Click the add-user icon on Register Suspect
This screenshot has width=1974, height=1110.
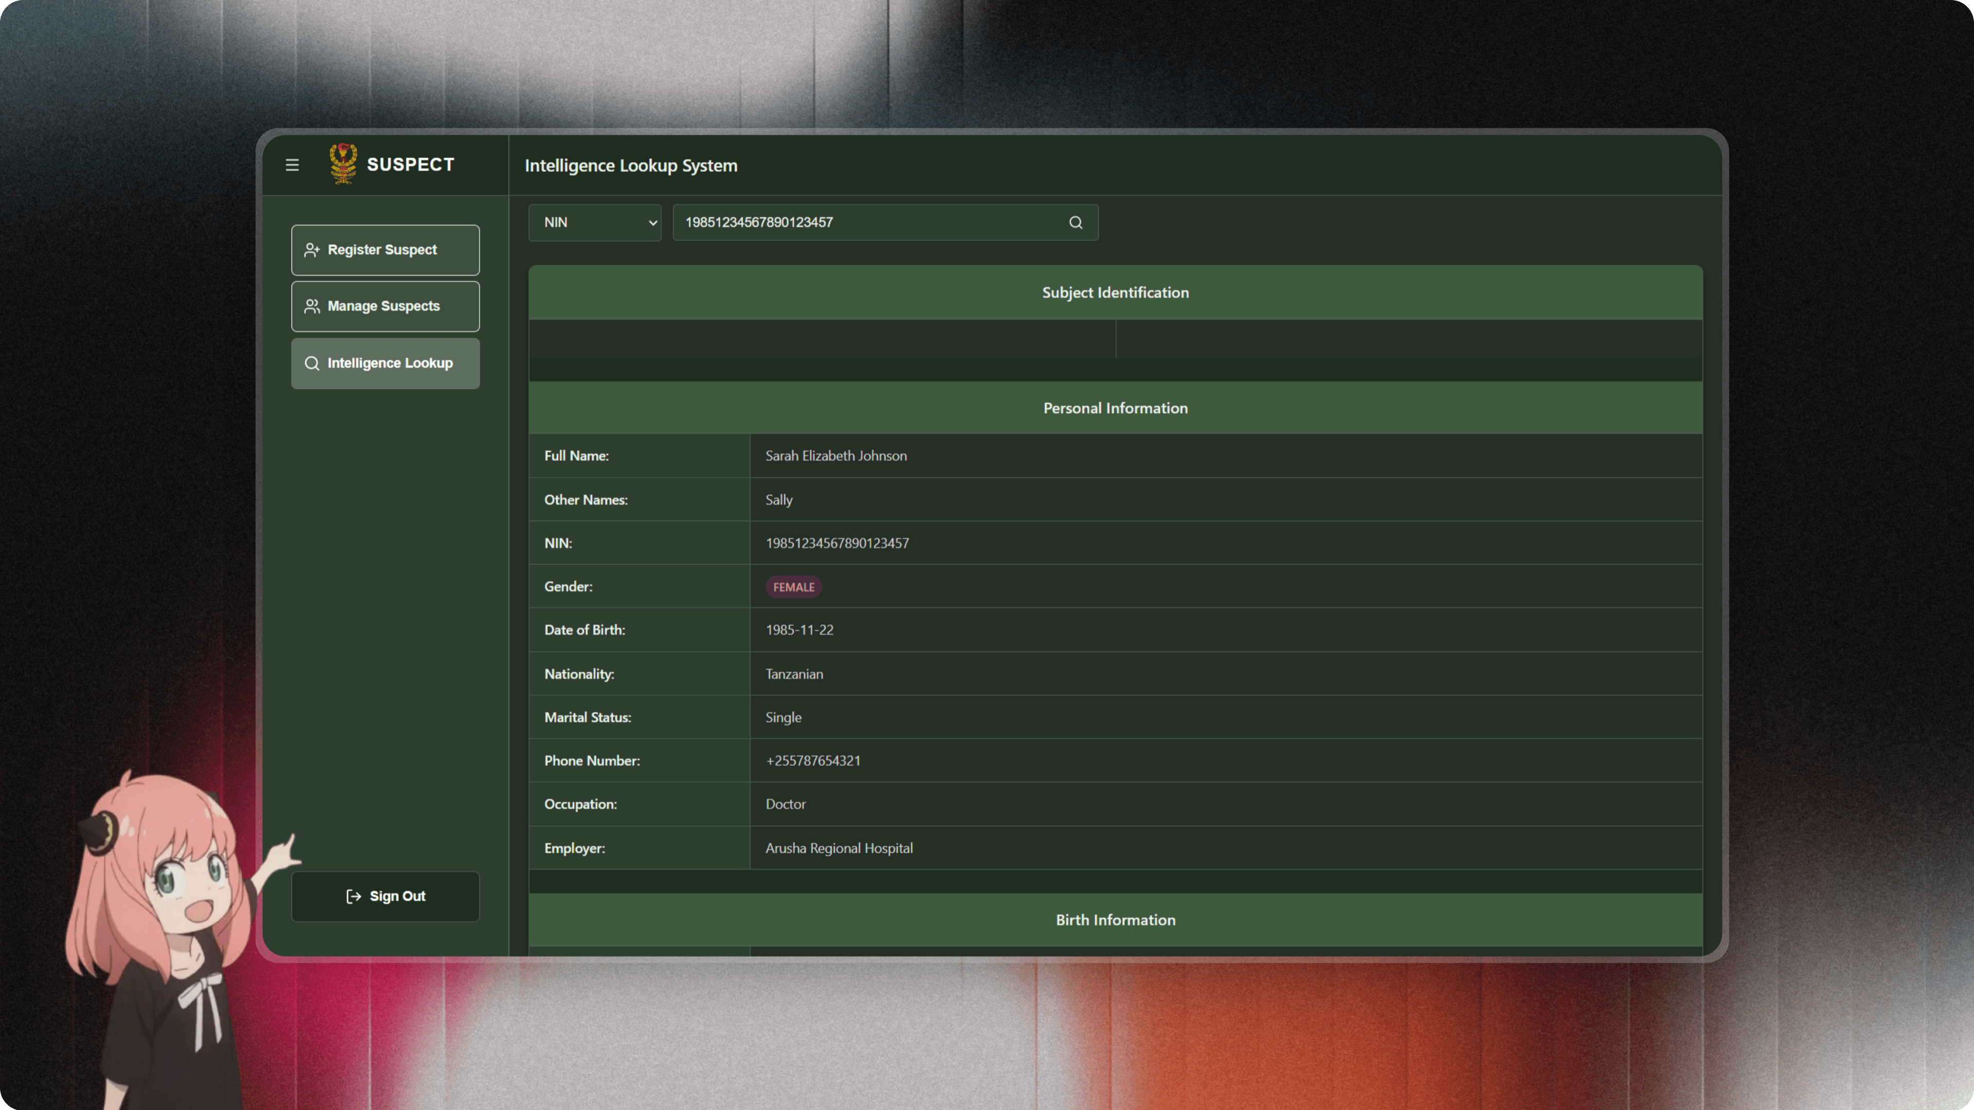point(312,250)
